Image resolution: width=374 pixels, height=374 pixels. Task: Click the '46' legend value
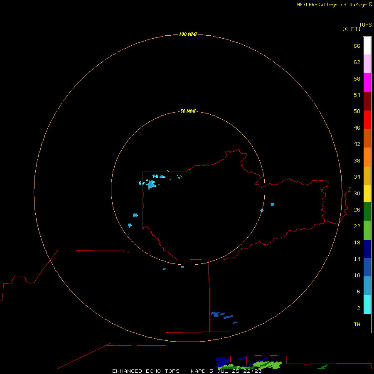(357, 128)
